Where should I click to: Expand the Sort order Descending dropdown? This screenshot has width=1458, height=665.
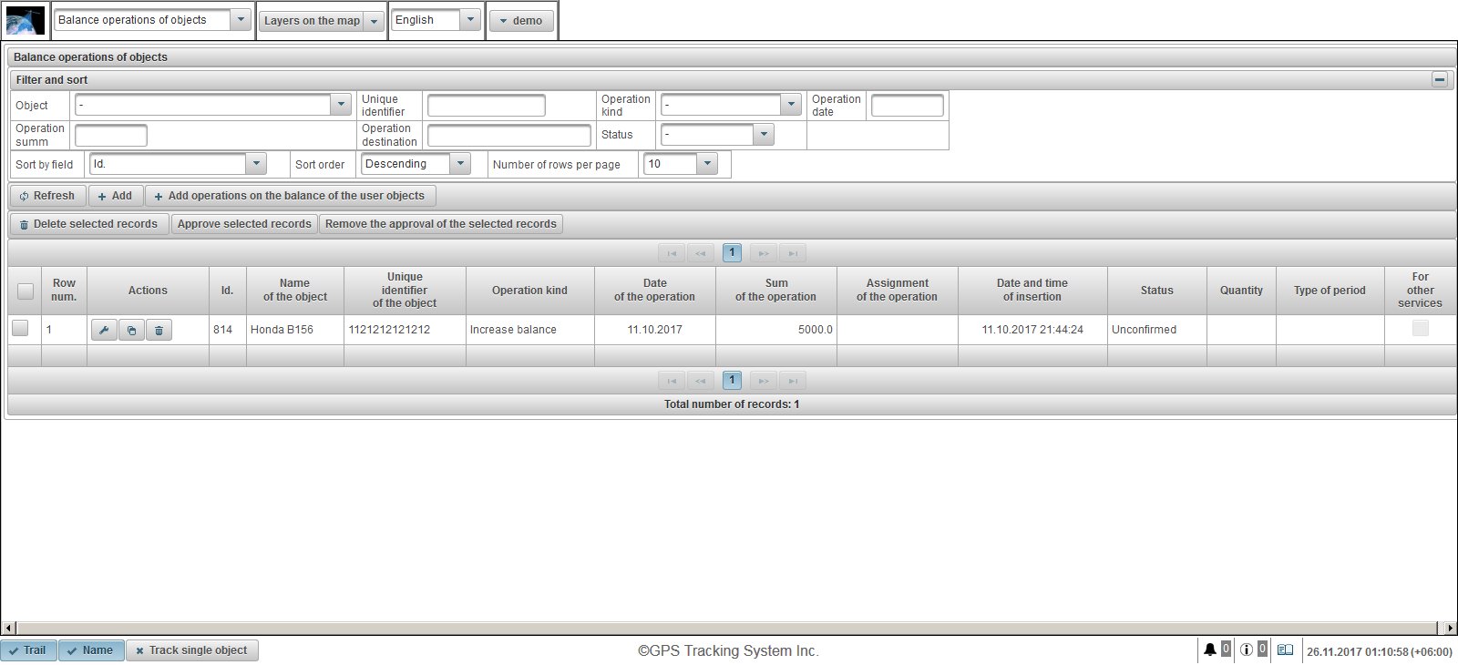tap(460, 164)
